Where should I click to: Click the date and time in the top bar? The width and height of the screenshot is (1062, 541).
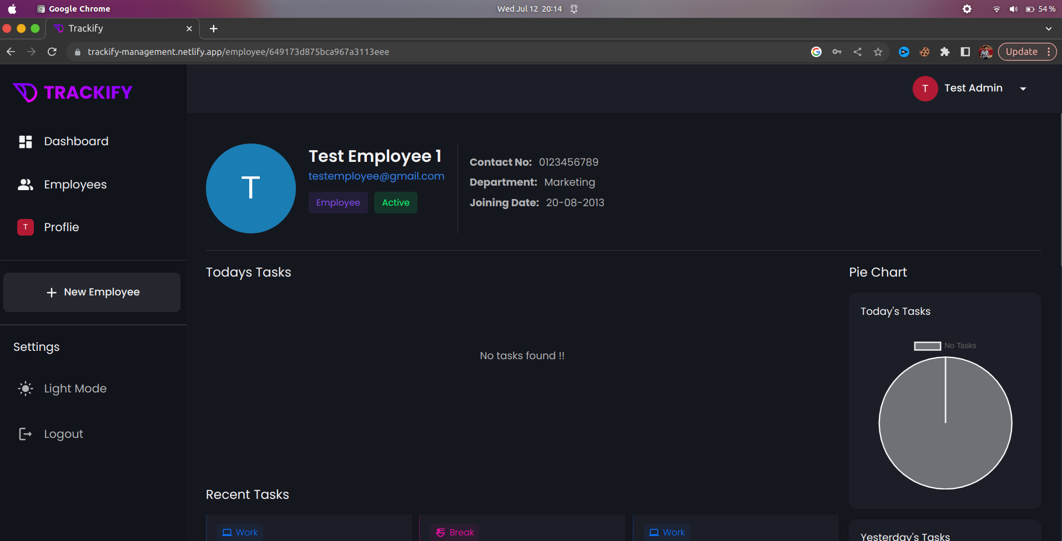tap(530, 9)
